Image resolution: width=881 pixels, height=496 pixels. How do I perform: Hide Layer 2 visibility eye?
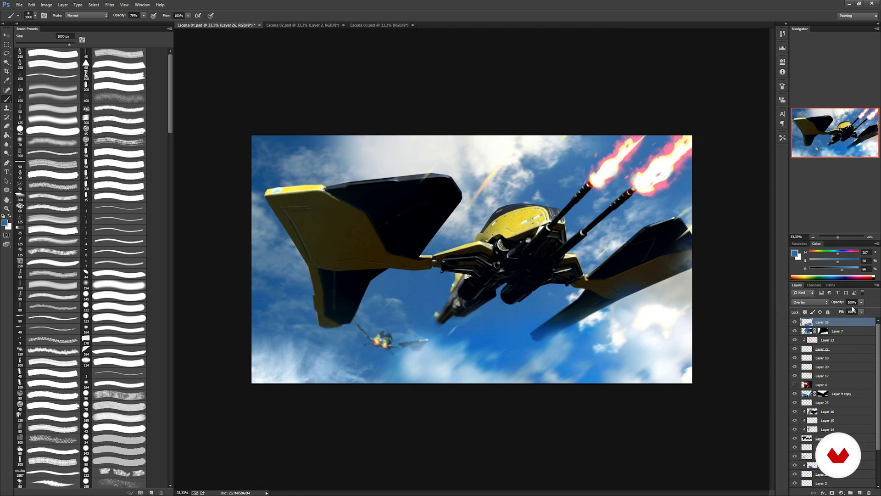(795, 483)
